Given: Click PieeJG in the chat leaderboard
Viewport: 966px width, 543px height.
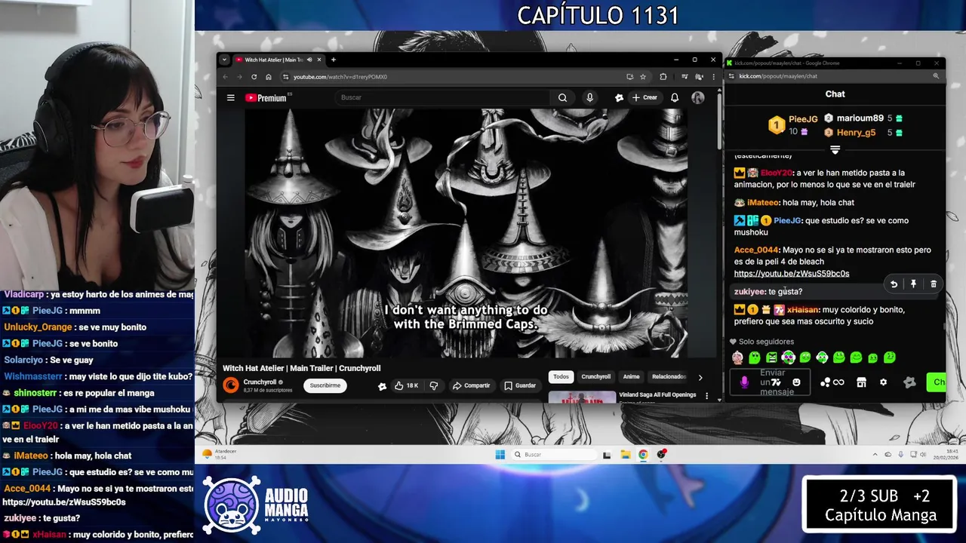Looking at the screenshot, I should [803, 119].
